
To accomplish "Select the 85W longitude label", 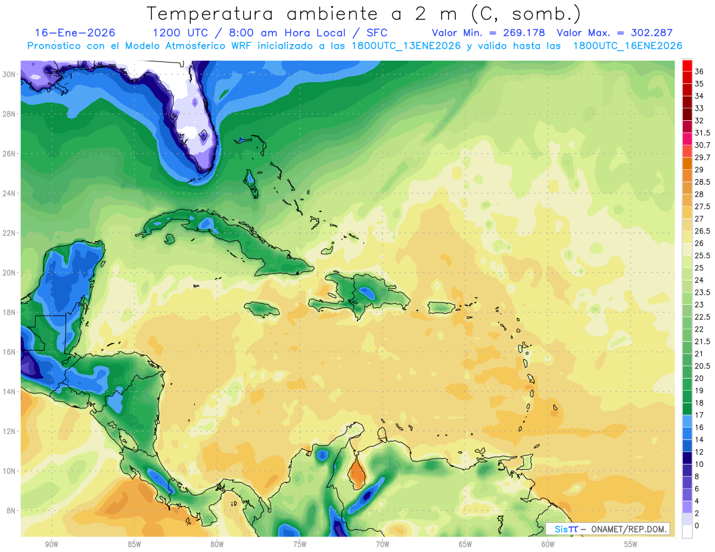I will tap(134, 544).
